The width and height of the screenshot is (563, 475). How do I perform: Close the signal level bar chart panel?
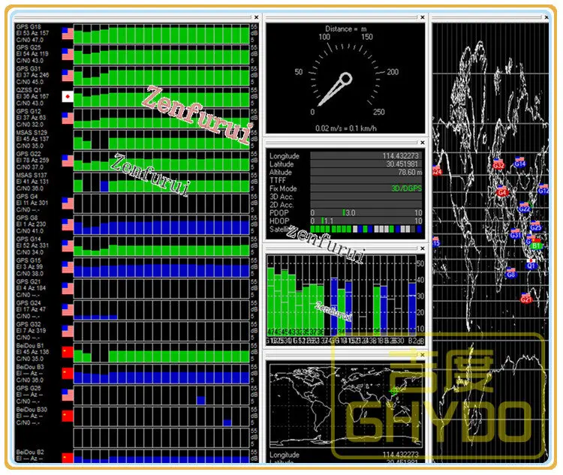(423, 248)
